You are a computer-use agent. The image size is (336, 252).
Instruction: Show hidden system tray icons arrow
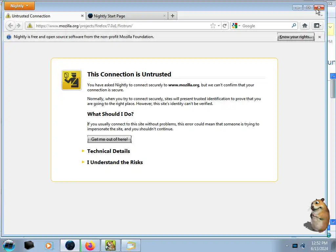coord(287,246)
